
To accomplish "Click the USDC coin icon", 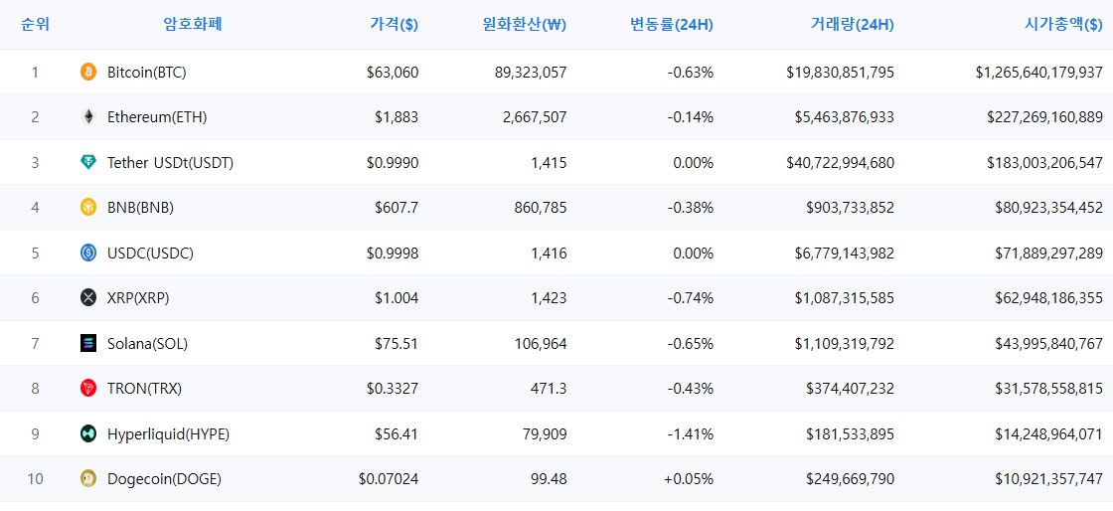I will tap(88, 253).
